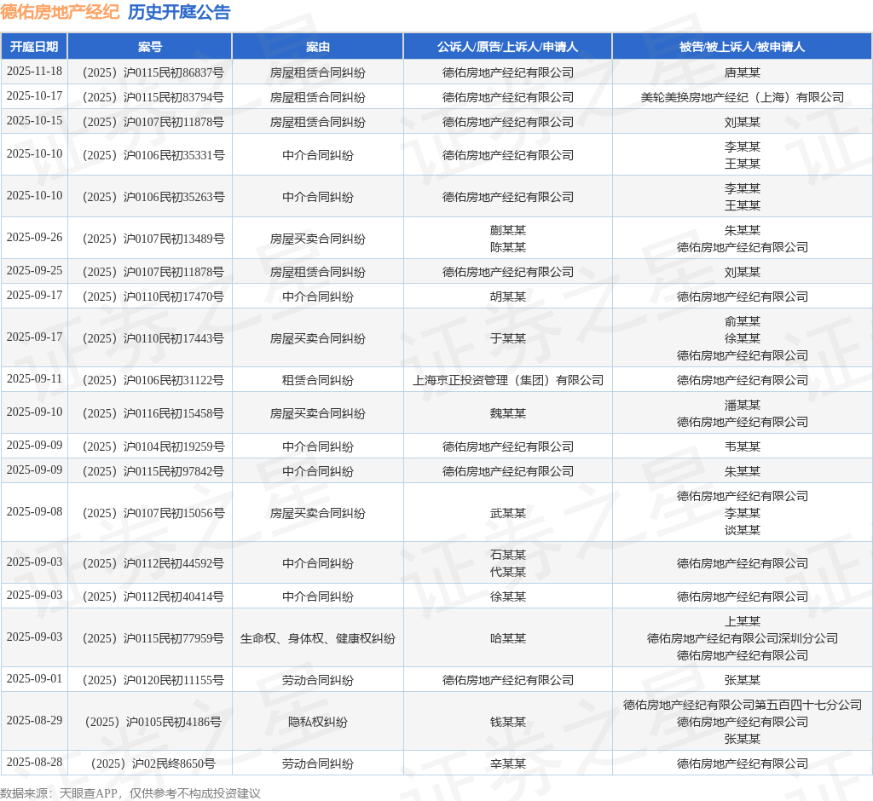Select defendant 唐某某
The height and width of the screenshot is (801, 873).
(743, 72)
